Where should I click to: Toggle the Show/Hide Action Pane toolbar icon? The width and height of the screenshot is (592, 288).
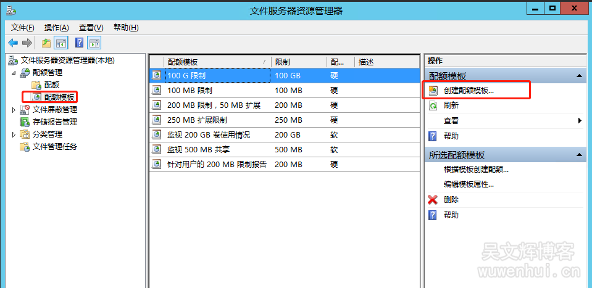[x=94, y=43]
